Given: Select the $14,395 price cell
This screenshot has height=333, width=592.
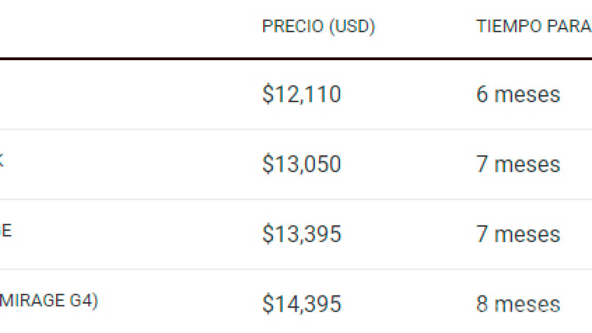Looking at the screenshot, I should pos(301,304).
